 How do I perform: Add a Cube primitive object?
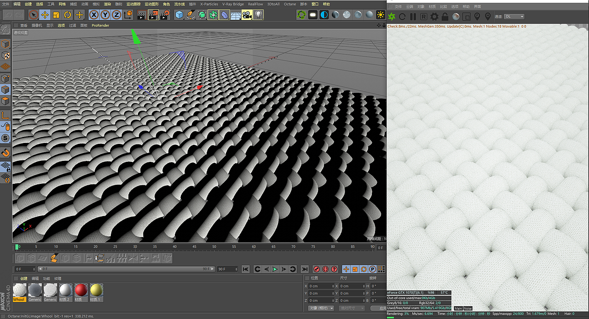coord(179,15)
